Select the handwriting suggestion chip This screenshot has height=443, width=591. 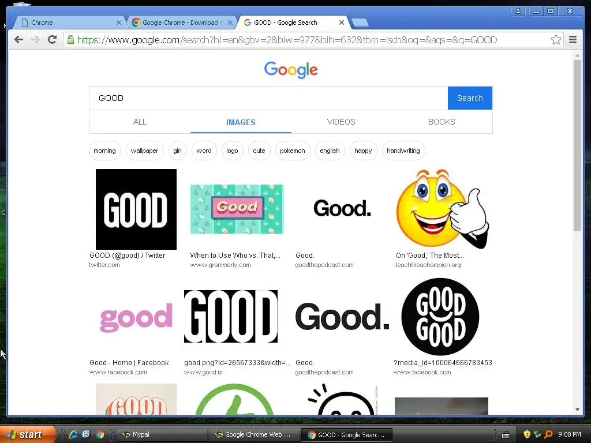click(x=403, y=151)
